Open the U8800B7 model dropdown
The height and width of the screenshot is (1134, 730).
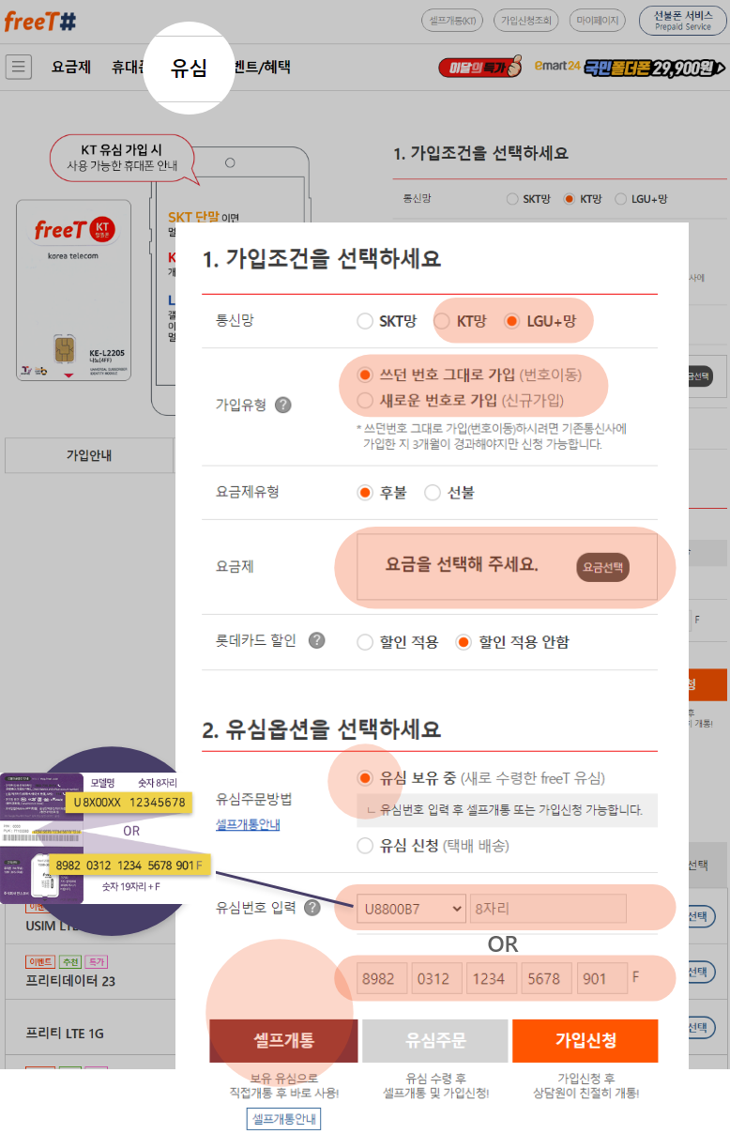pos(411,909)
